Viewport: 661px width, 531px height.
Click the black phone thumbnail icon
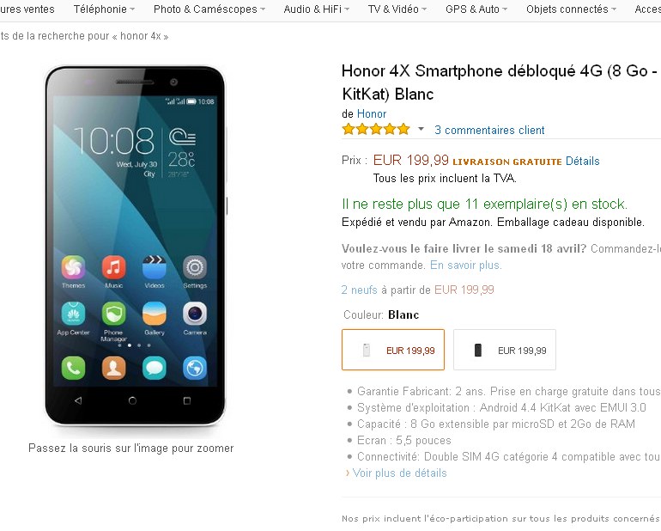click(x=477, y=351)
